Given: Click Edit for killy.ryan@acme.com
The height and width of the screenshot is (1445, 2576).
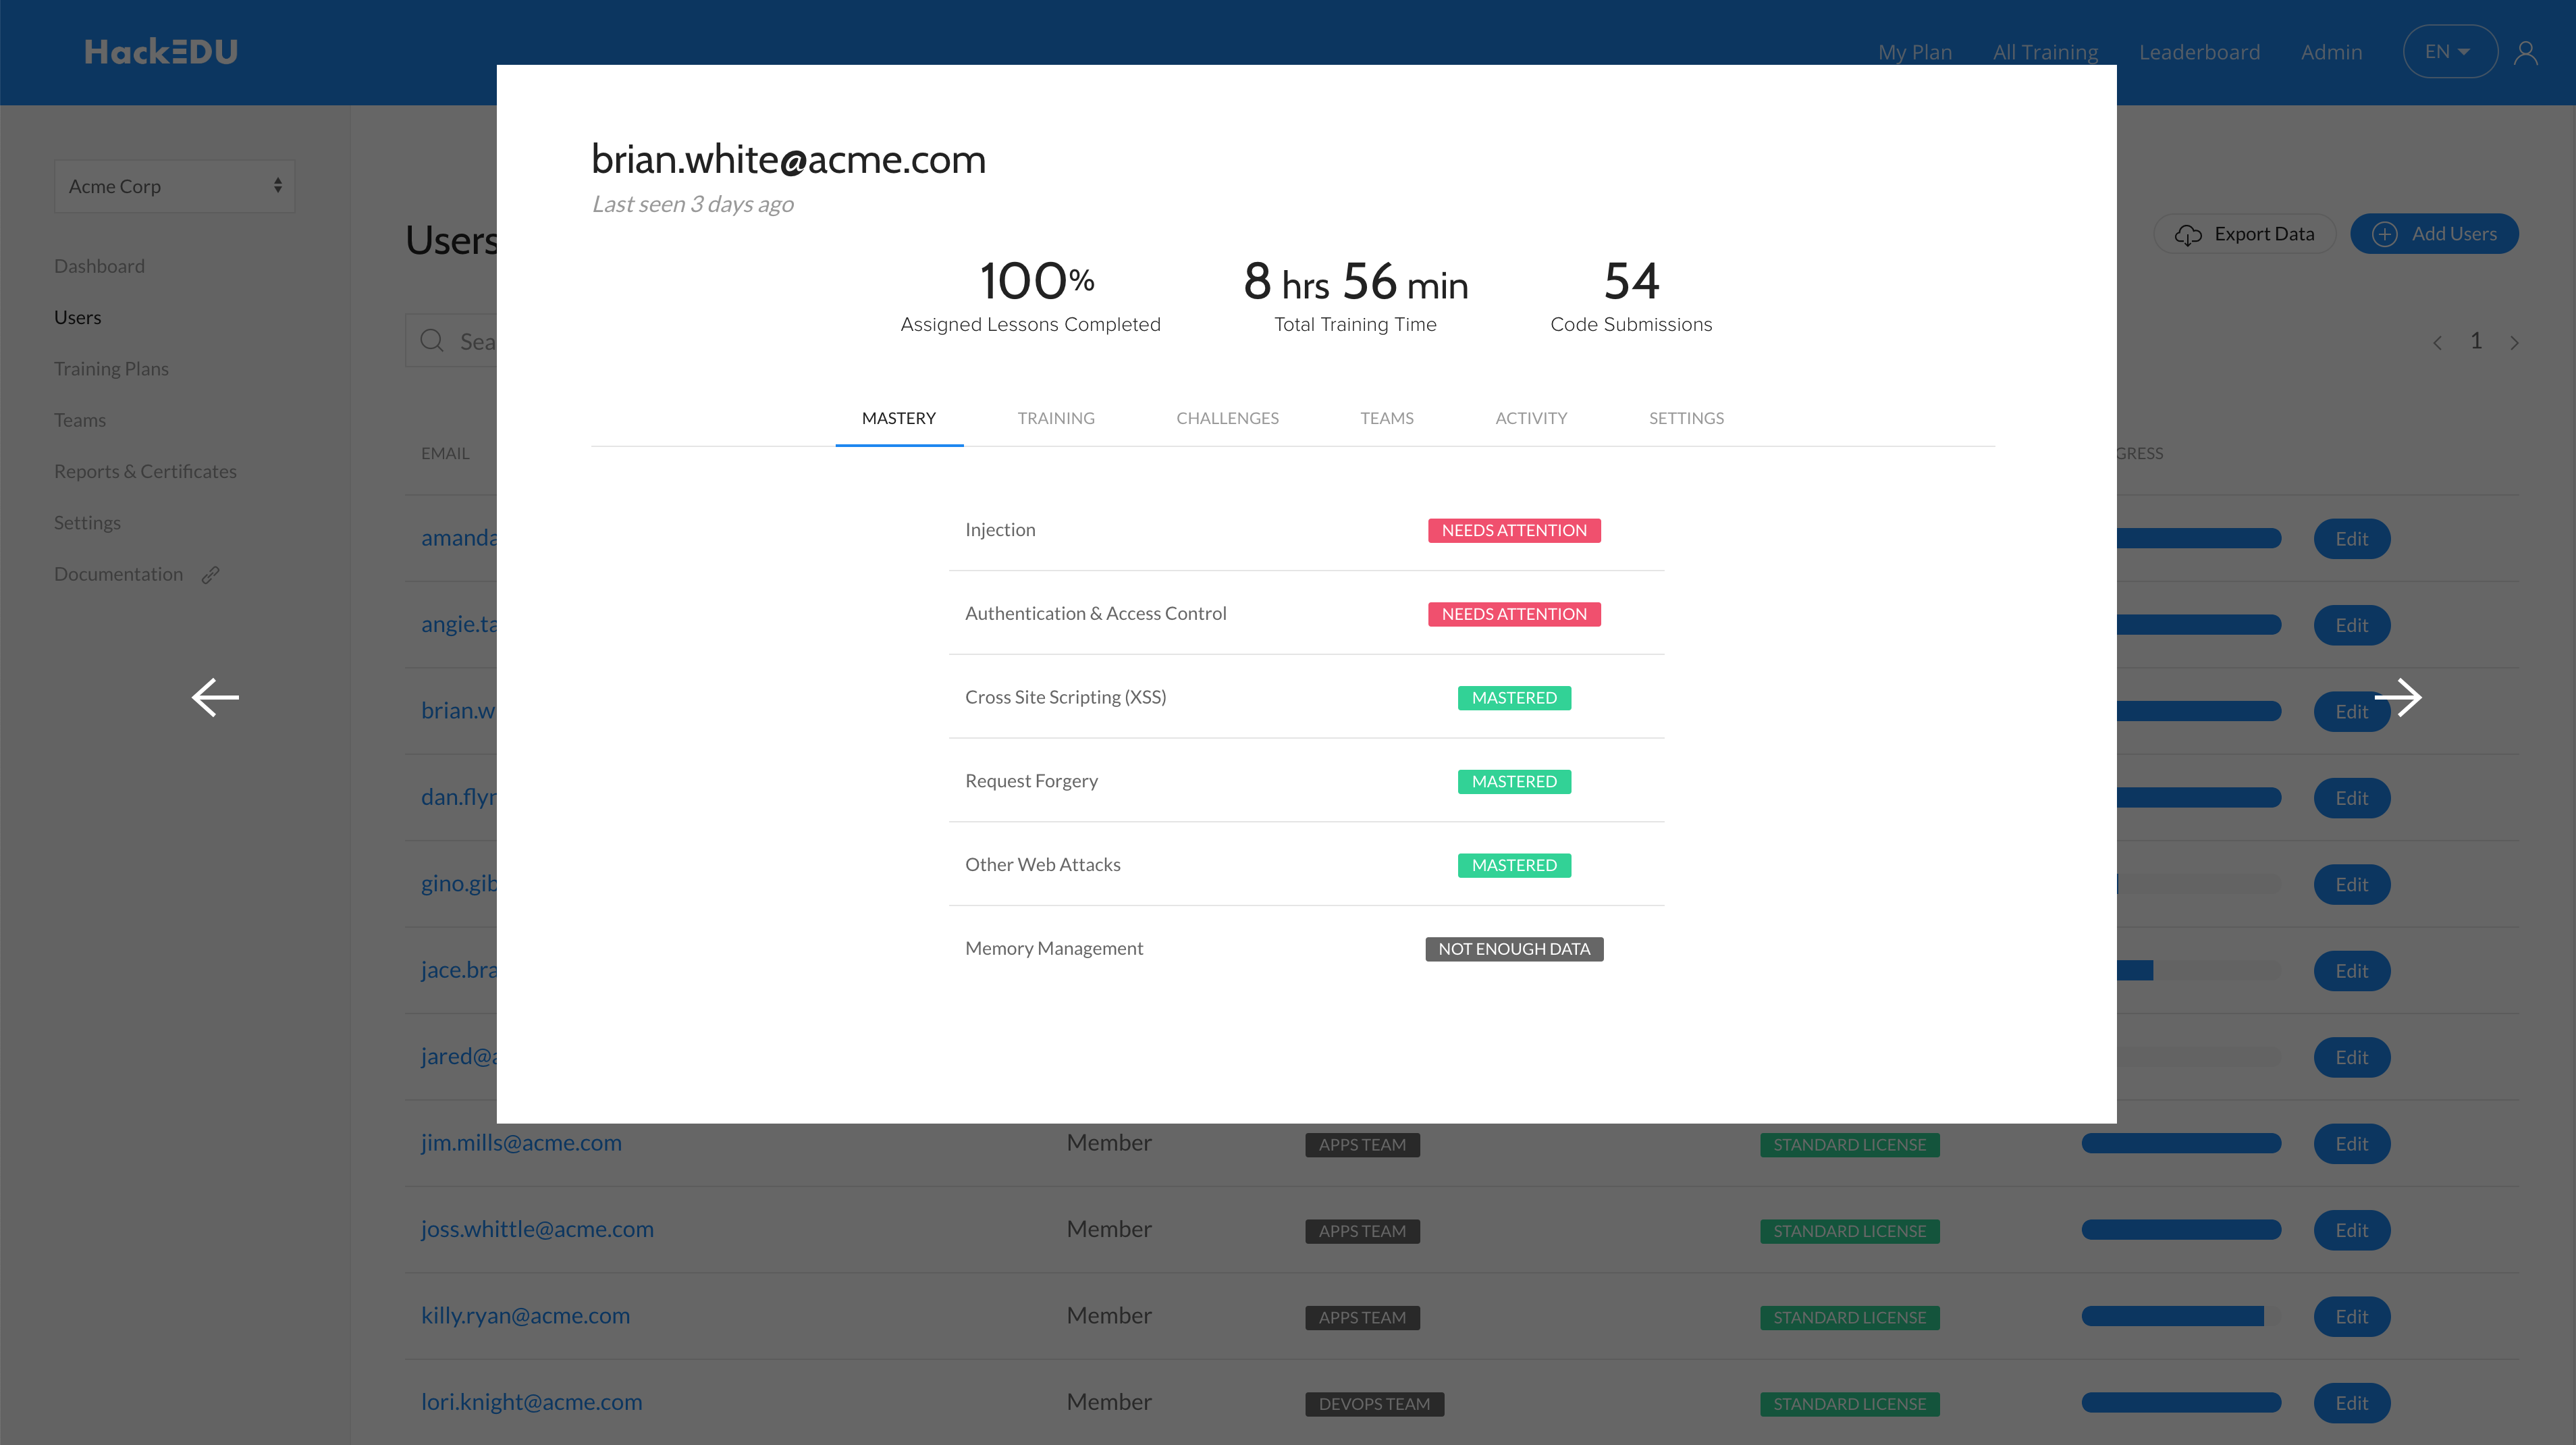Looking at the screenshot, I should click(x=2351, y=1317).
